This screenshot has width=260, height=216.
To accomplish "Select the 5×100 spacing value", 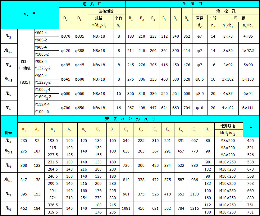I will click(x=248, y=79).
